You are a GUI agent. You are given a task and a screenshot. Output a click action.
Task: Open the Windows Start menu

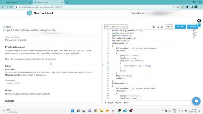point(73,111)
